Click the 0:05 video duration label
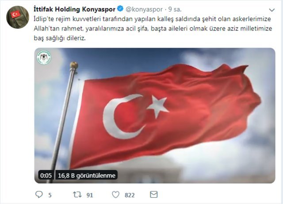Viewport: 283px width, 204px height. pyautogui.click(x=46, y=175)
